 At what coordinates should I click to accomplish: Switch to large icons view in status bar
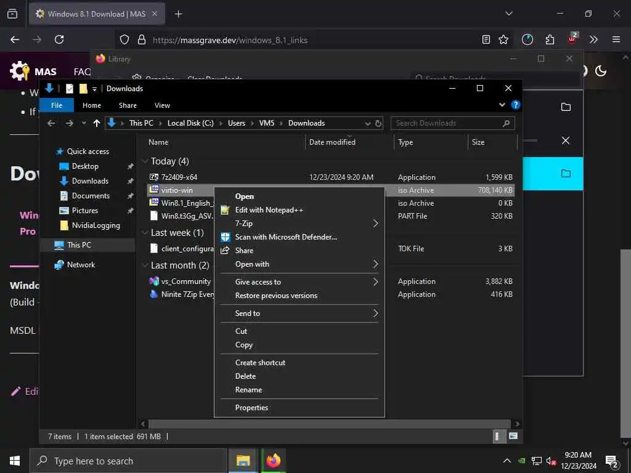(513, 436)
